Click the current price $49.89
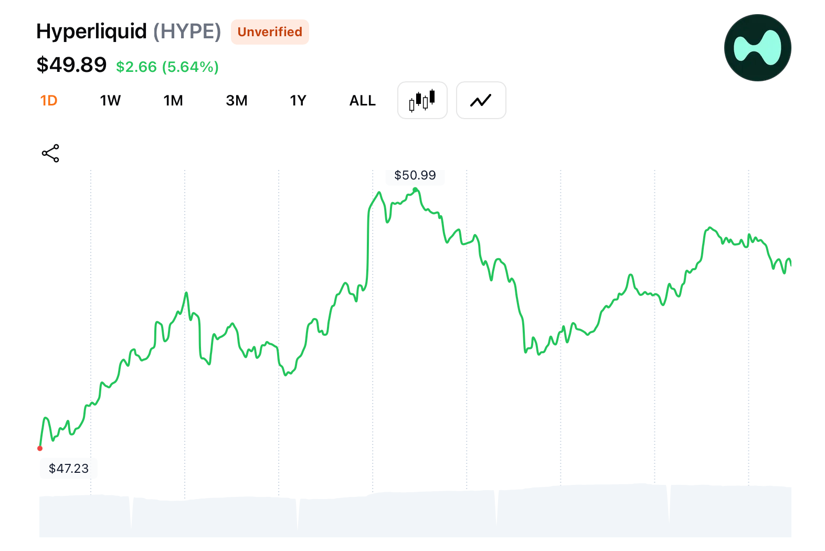 (71, 65)
